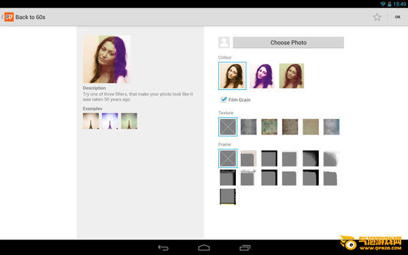Select the green-tinted colour filter thumbnail
The height and width of the screenshot is (255, 408).
click(x=292, y=75)
